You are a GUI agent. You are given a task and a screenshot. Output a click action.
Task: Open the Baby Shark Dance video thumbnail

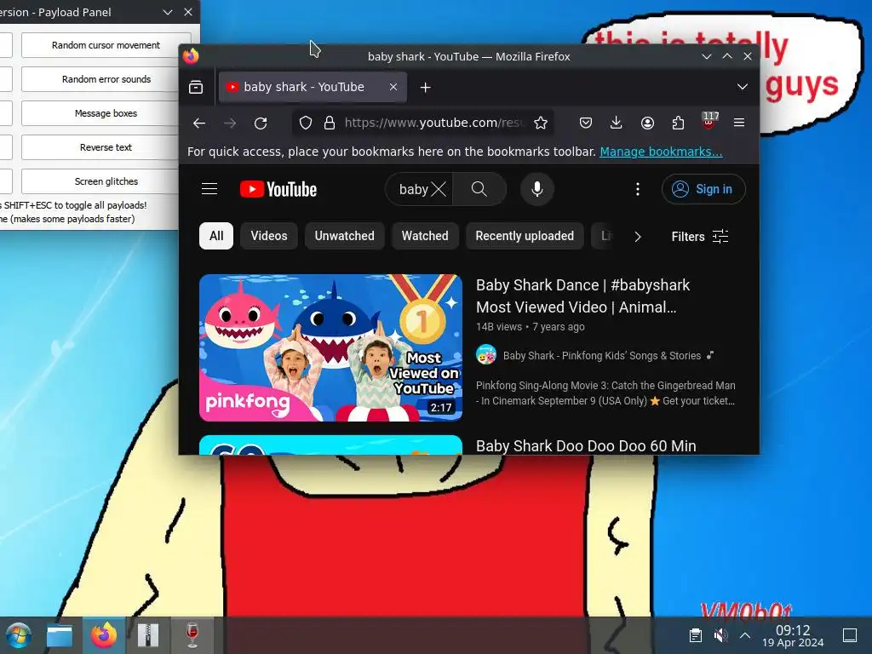tap(331, 347)
